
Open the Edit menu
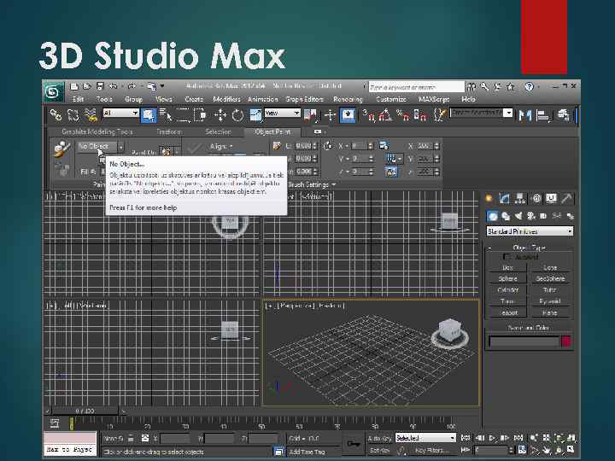coord(78,99)
